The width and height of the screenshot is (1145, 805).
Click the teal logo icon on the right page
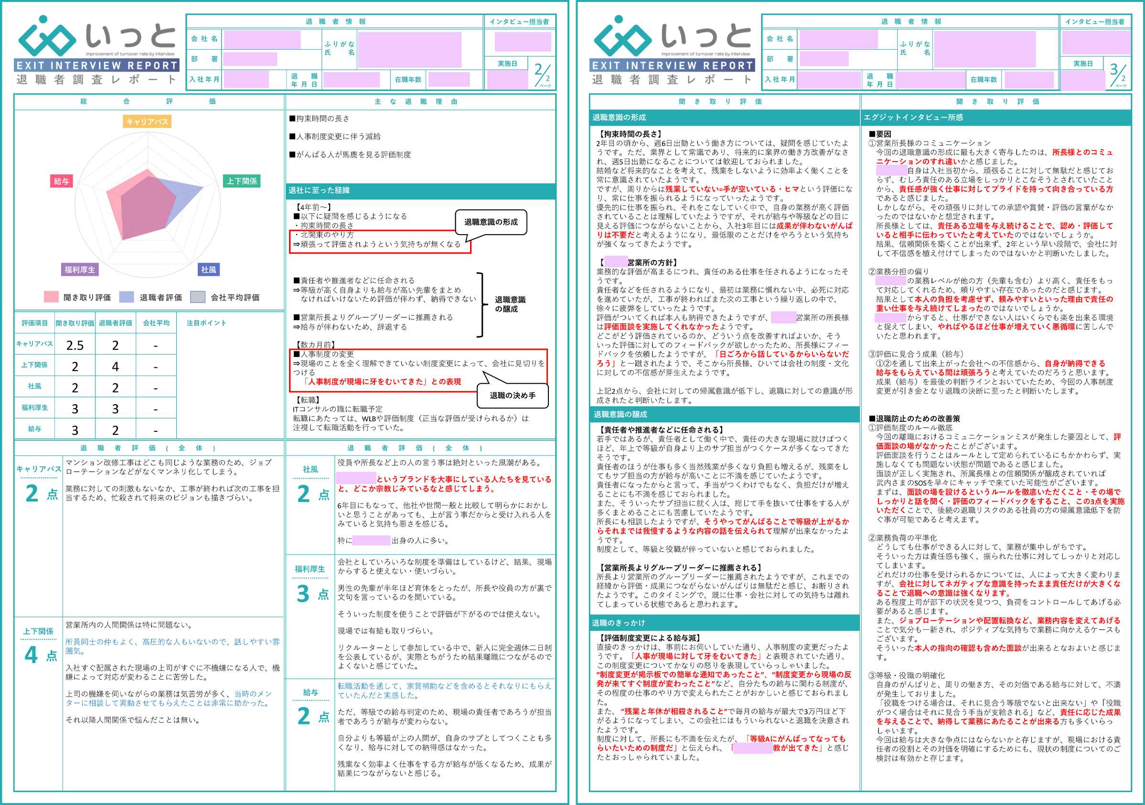[622, 36]
